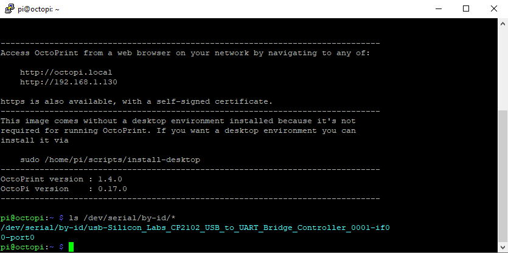Click the 'https is also available' line
508x253 pixels.
(136, 101)
